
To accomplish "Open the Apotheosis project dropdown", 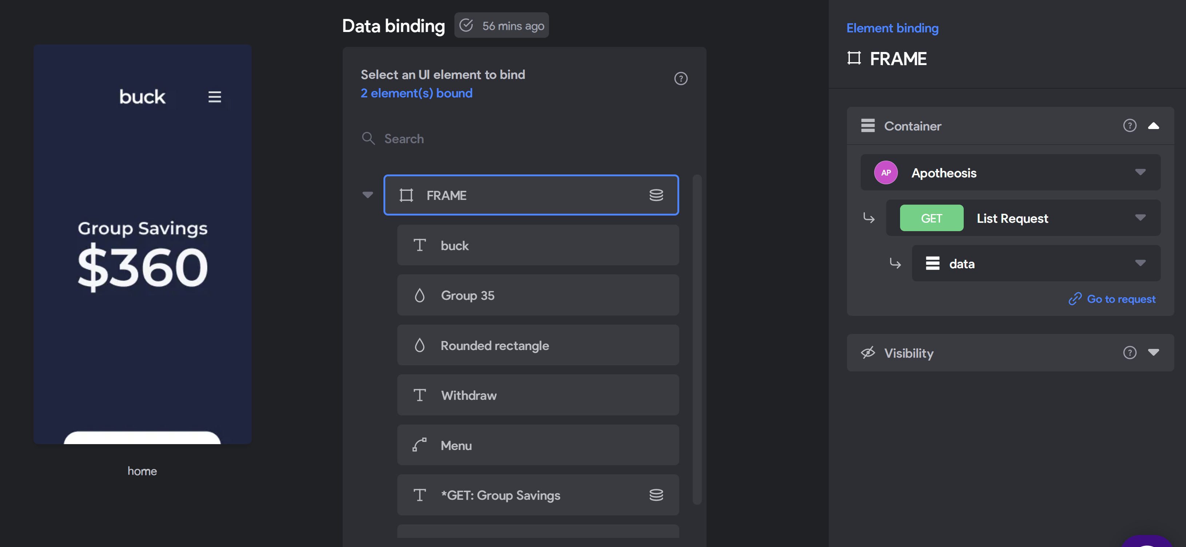I will click(x=1011, y=173).
